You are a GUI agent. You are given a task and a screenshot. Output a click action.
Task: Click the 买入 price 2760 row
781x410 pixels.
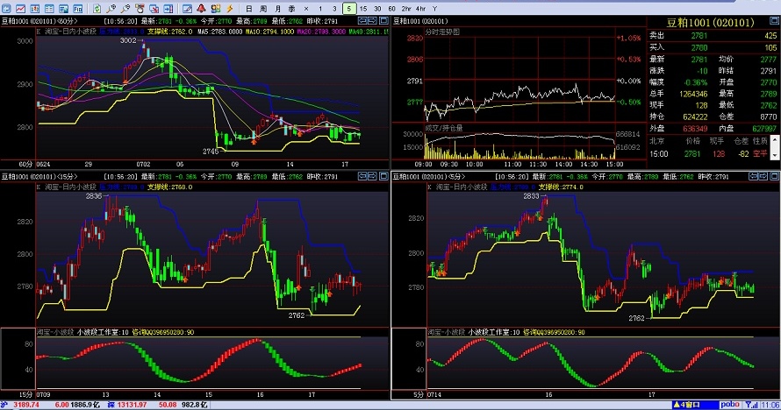[x=713, y=47]
